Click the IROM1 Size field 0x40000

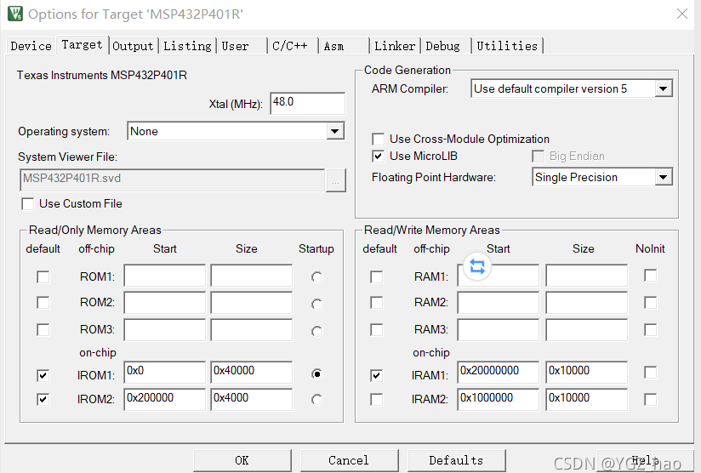point(252,373)
